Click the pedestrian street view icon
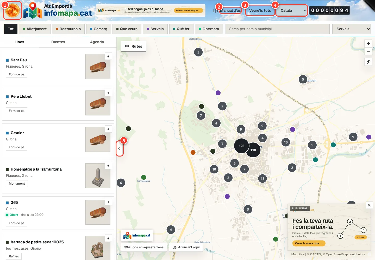Image resolution: width=375 pixels, height=260 pixels. coord(368,62)
